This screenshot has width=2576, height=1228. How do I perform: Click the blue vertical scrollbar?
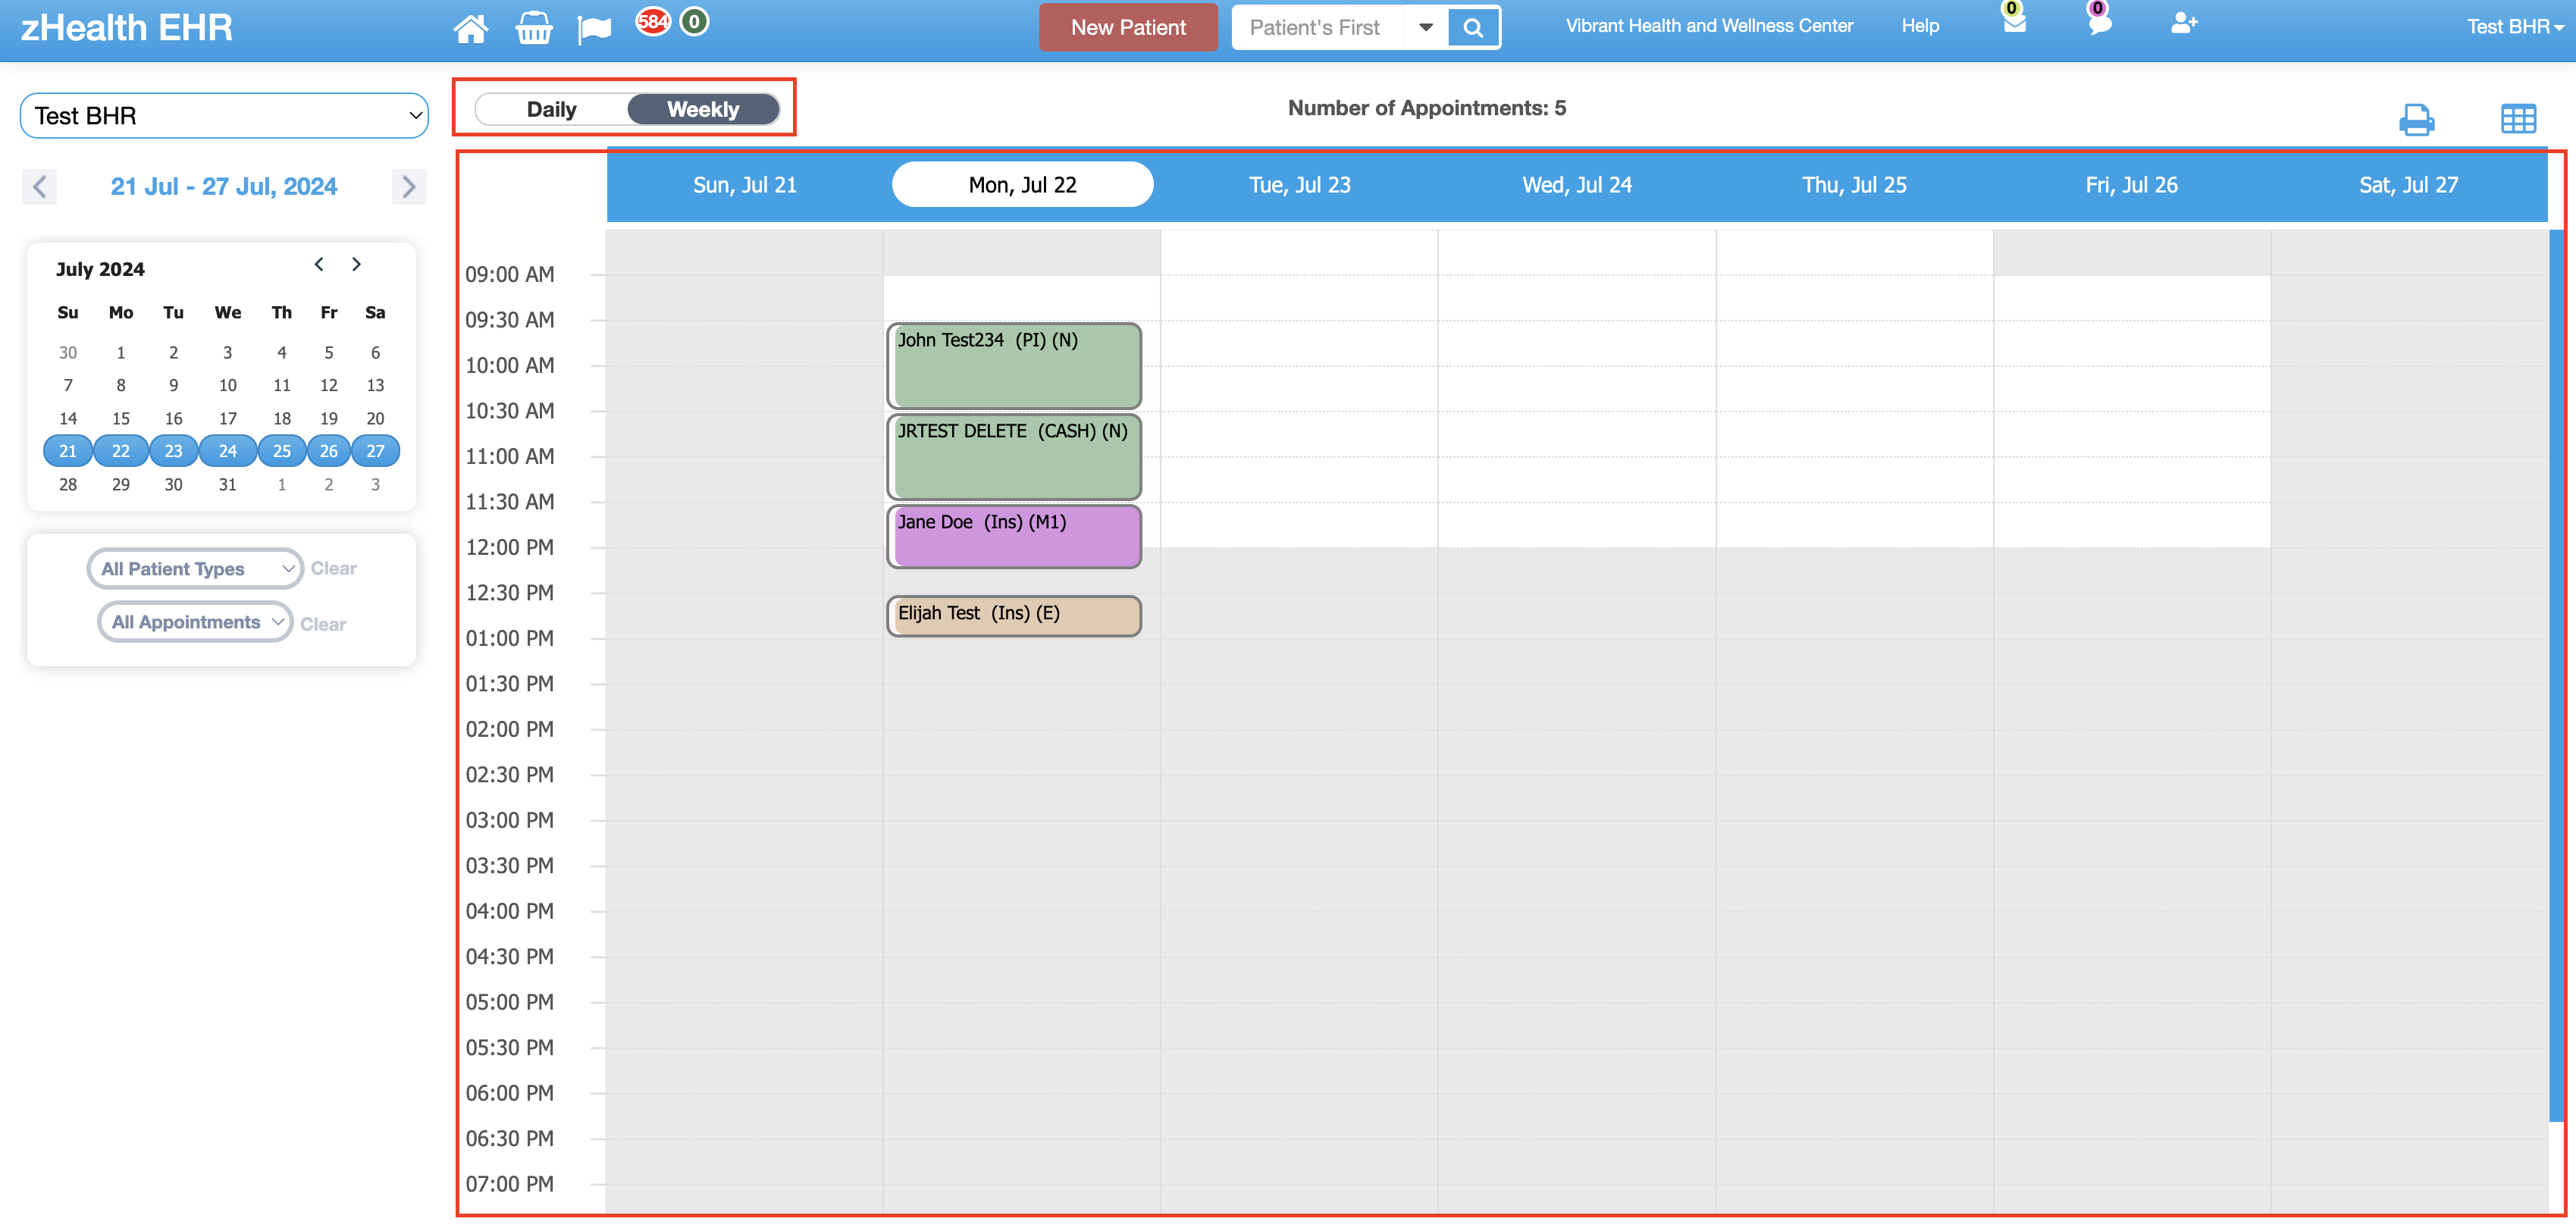coord(2556,675)
